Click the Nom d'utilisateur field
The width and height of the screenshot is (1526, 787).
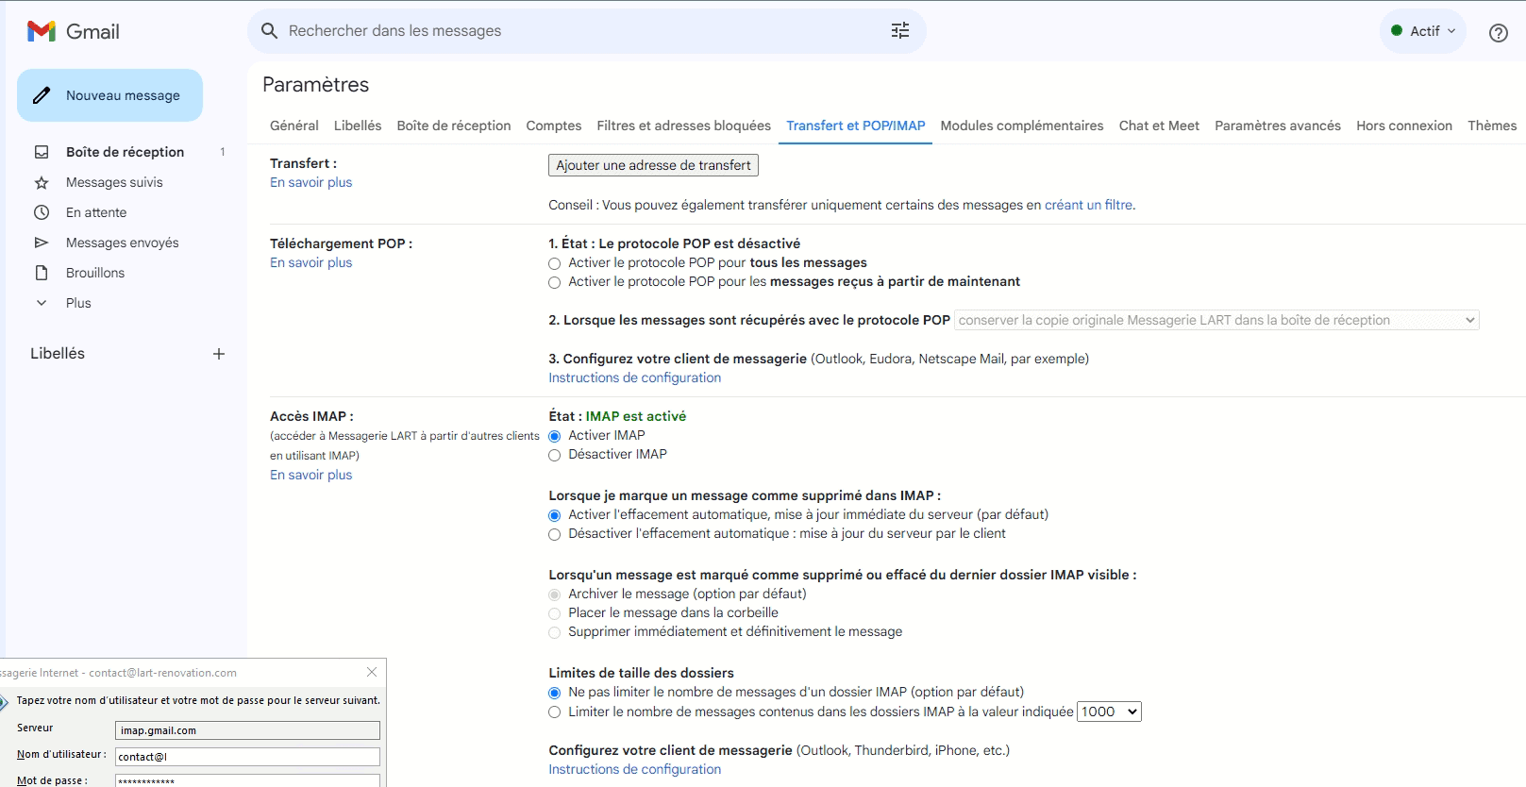[x=247, y=757]
